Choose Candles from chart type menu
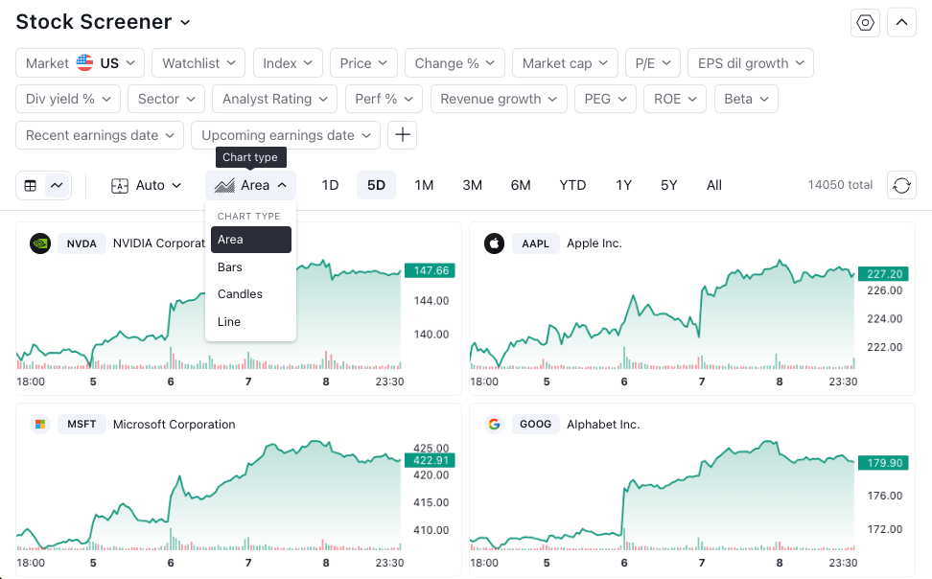 (240, 294)
